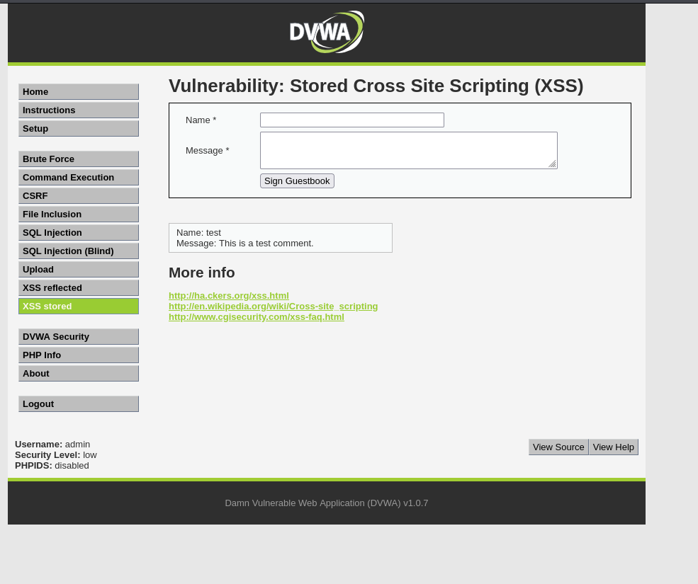Click the footer text 'Damn Vulnerable Web Application (DVWA) v1.0.7'
Image resolution: width=698 pixels, height=584 pixels.
(327, 503)
